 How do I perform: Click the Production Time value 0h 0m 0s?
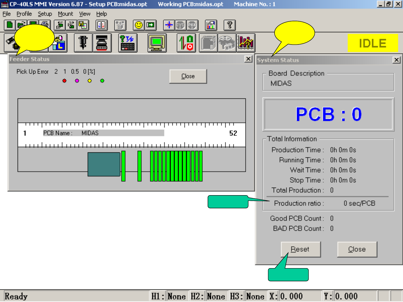[x=343, y=150]
